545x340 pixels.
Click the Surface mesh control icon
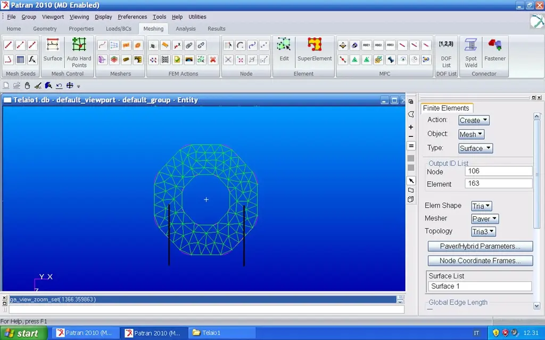click(x=53, y=45)
